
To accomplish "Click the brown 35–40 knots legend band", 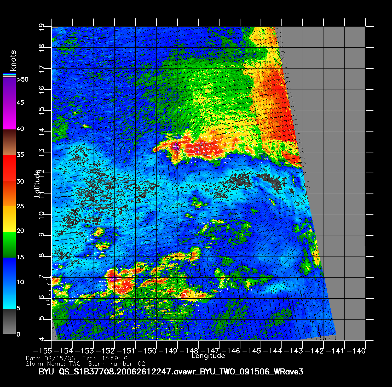I will click(x=9, y=143).
